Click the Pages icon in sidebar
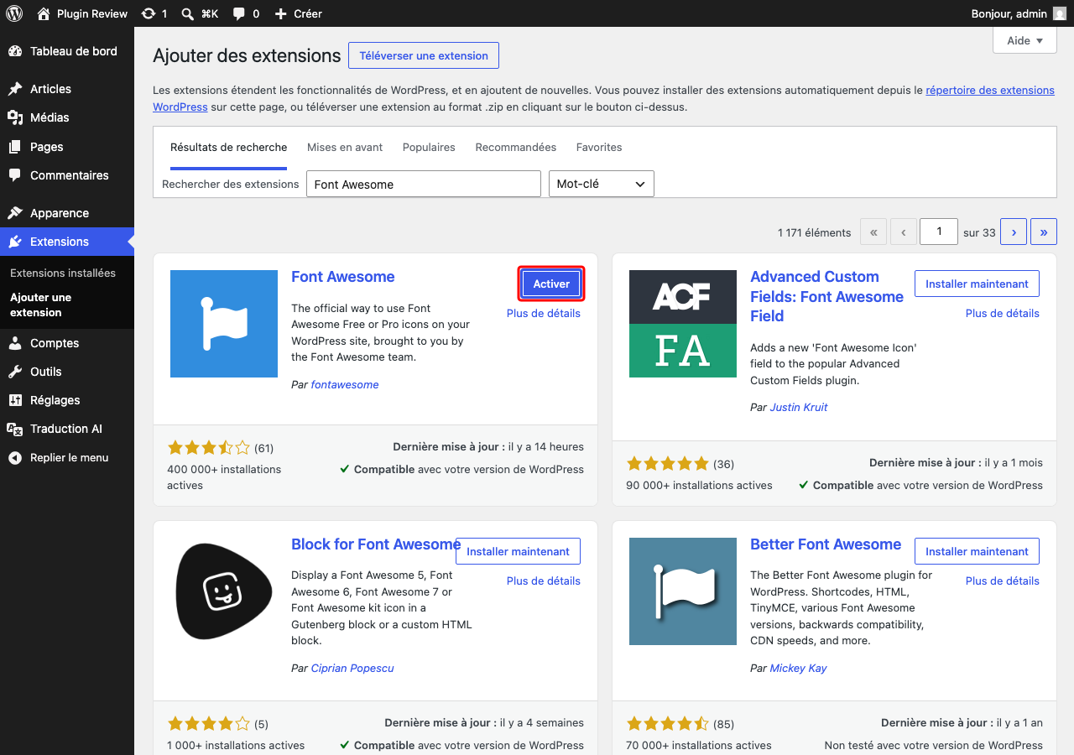Image resolution: width=1074 pixels, height=755 pixels. [15, 147]
